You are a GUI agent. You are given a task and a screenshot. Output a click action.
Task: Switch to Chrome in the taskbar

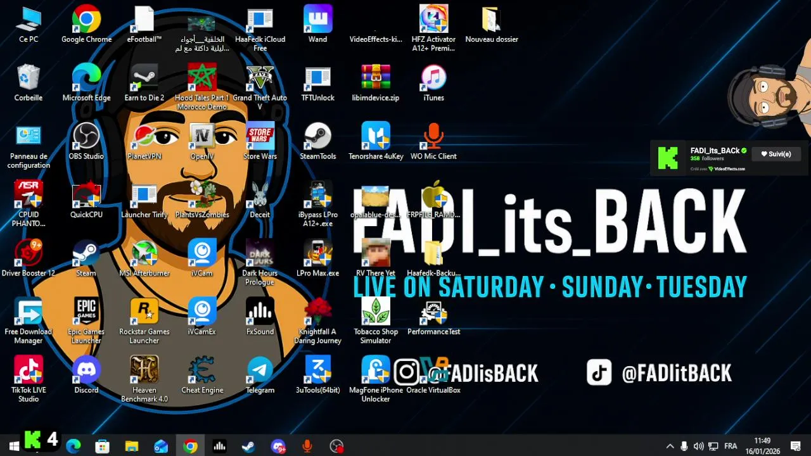(190, 446)
